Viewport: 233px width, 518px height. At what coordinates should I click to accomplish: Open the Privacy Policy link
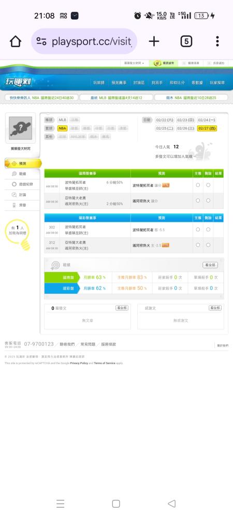[x=79, y=363]
